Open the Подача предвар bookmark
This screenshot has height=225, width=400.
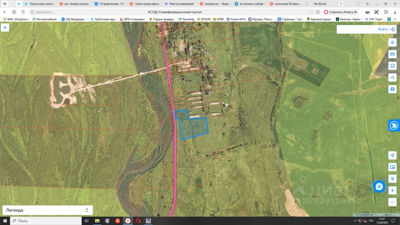tap(162, 19)
